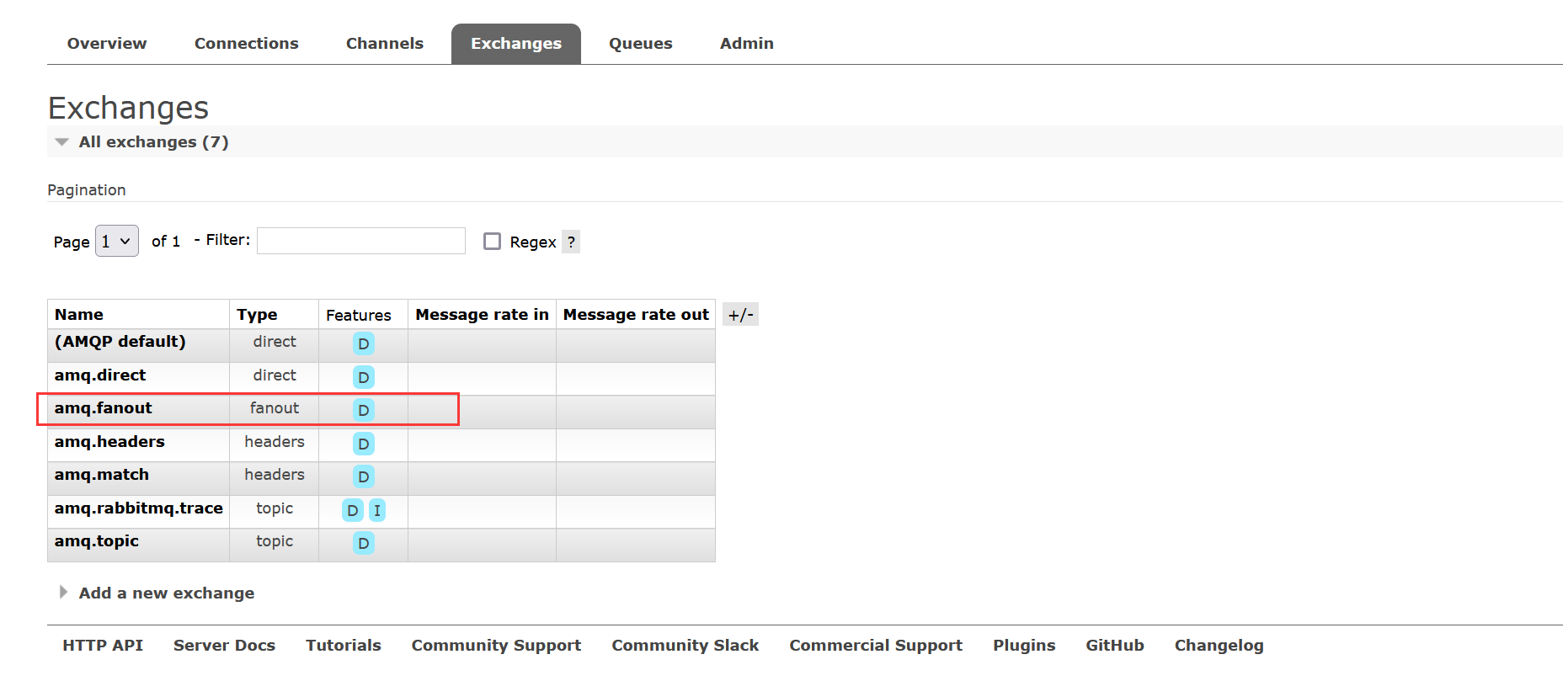
Task: Click the Pagination heading text
Action: tap(87, 190)
